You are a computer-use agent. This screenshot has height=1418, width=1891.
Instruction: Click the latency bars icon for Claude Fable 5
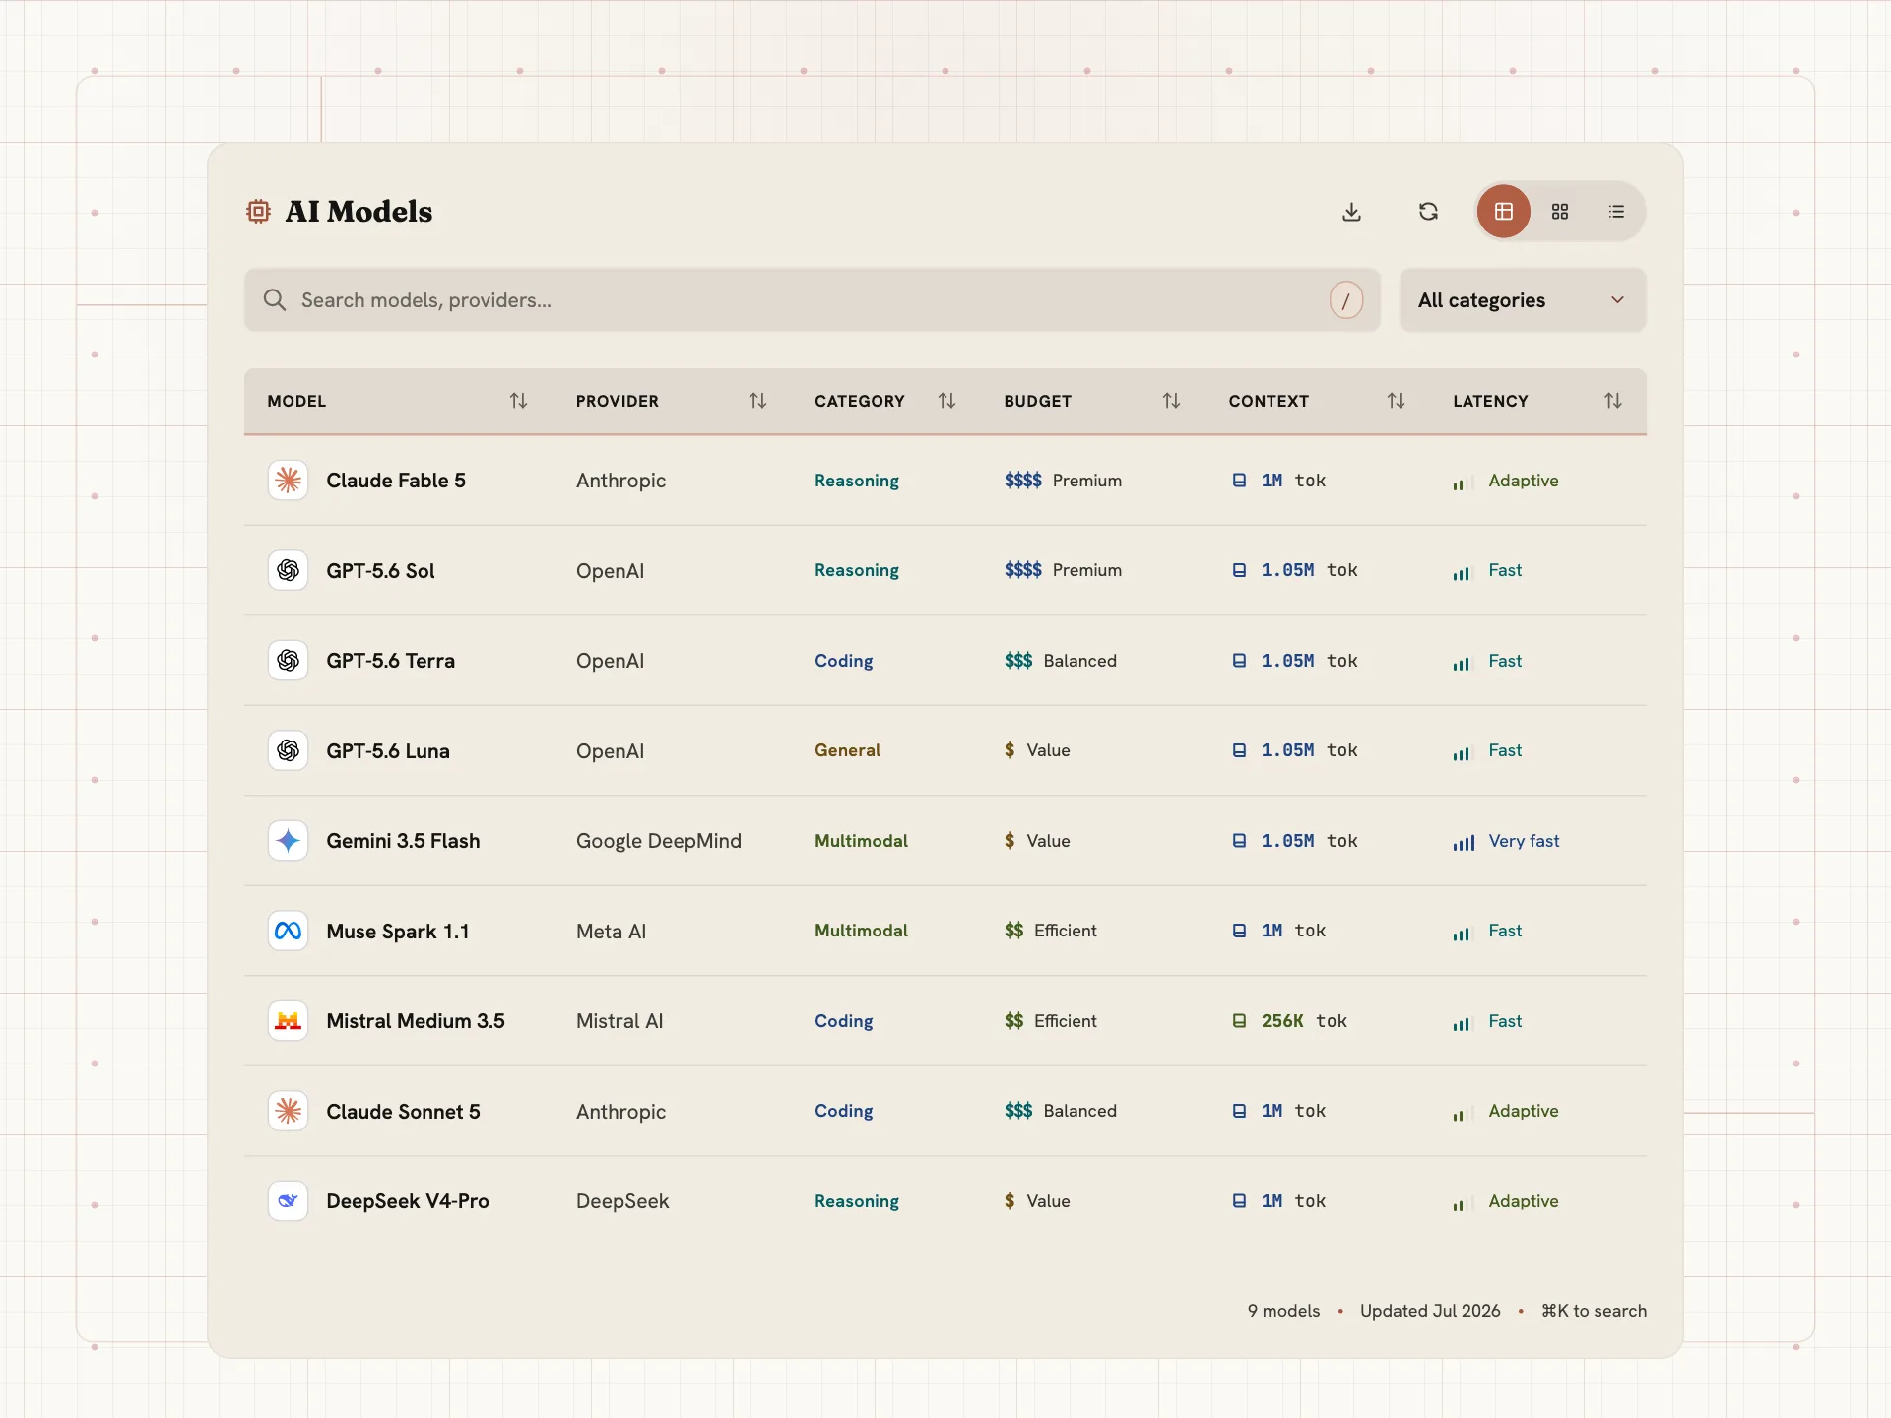1464,482
